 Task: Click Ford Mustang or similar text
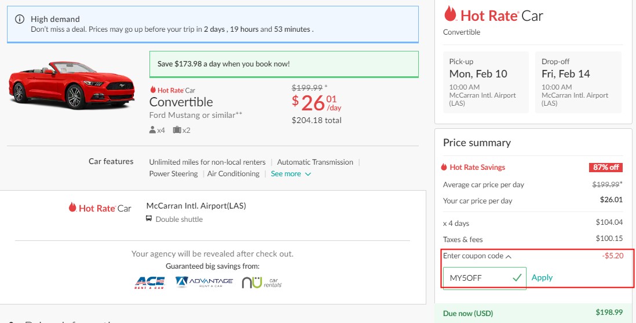coord(196,115)
